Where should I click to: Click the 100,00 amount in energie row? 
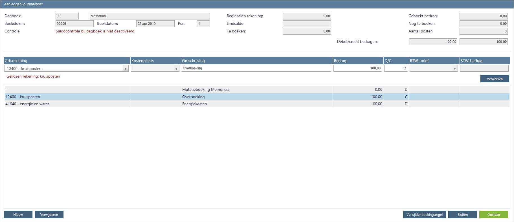click(x=377, y=104)
